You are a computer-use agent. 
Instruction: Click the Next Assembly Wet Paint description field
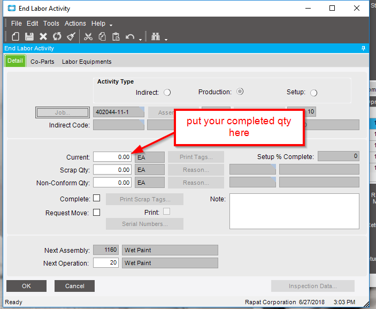point(170,250)
